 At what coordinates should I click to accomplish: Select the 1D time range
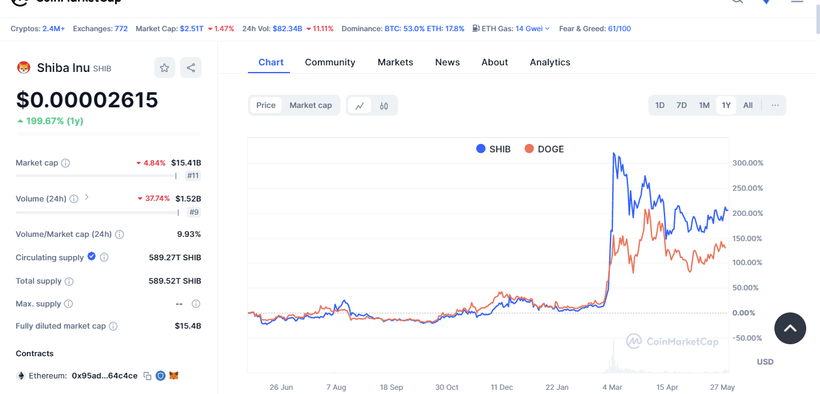[x=660, y=106]
